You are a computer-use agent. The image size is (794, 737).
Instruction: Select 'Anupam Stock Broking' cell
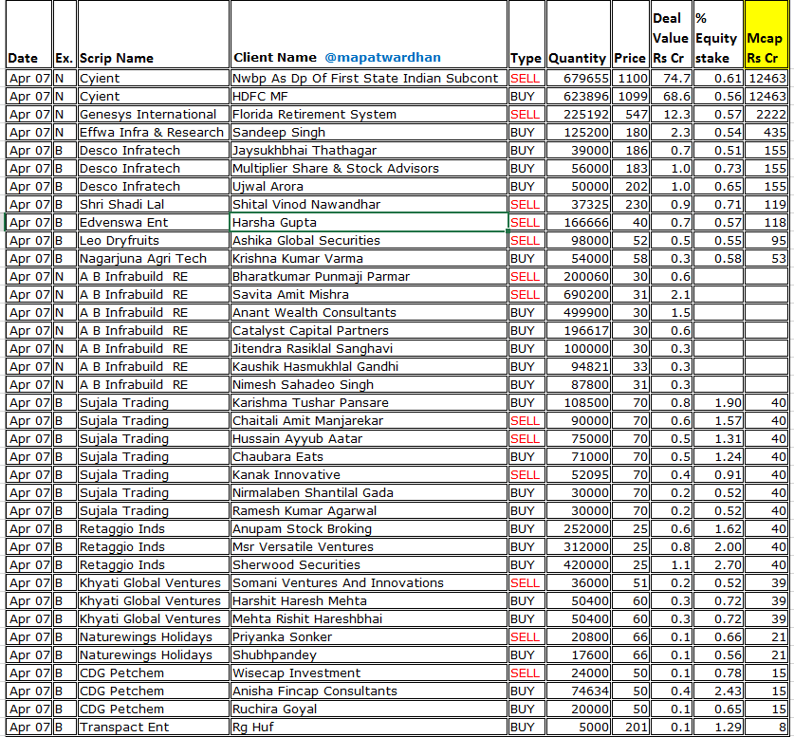369,529
